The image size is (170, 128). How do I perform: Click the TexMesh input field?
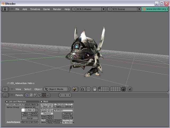(x=63, y=110)
